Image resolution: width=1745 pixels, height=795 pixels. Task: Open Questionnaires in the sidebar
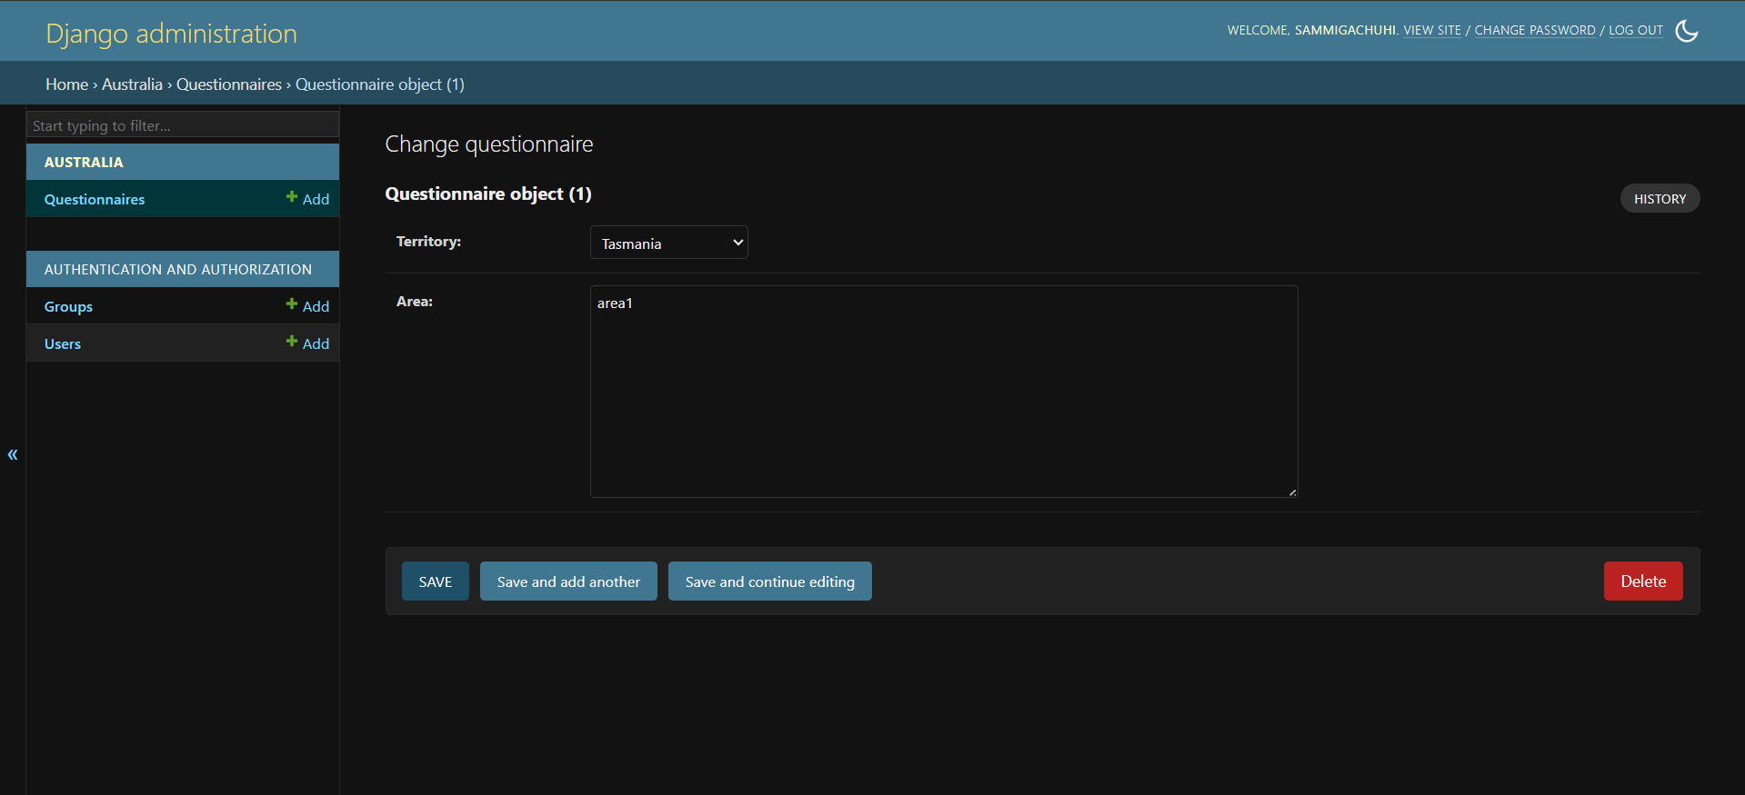pos(95,199)
